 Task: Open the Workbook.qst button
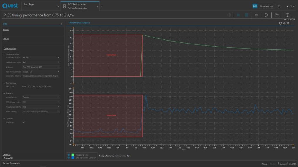pos(263,6)
